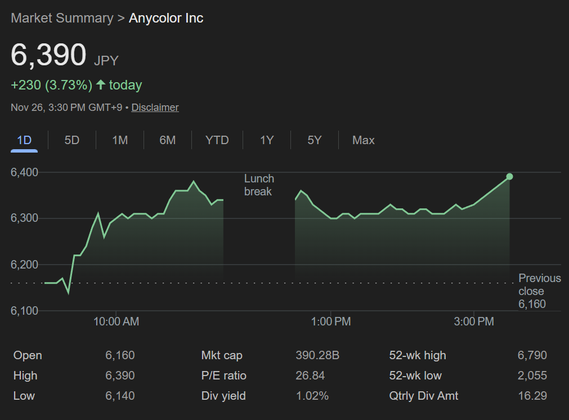Screen dimensions: 569x420
Task: Click the Low label
Action: [24, 396]
